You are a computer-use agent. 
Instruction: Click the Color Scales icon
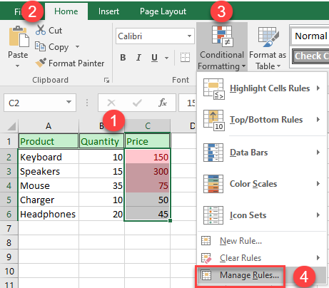click(213, 184)
